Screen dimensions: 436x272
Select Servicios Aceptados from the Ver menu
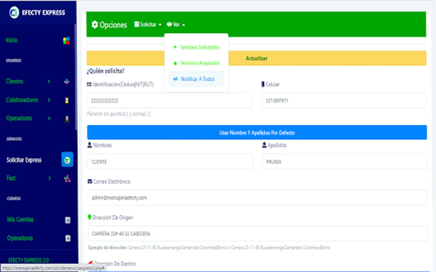(196, 63)
